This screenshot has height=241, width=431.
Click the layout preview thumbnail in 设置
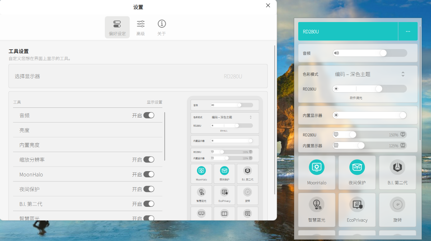pos(225,158)
